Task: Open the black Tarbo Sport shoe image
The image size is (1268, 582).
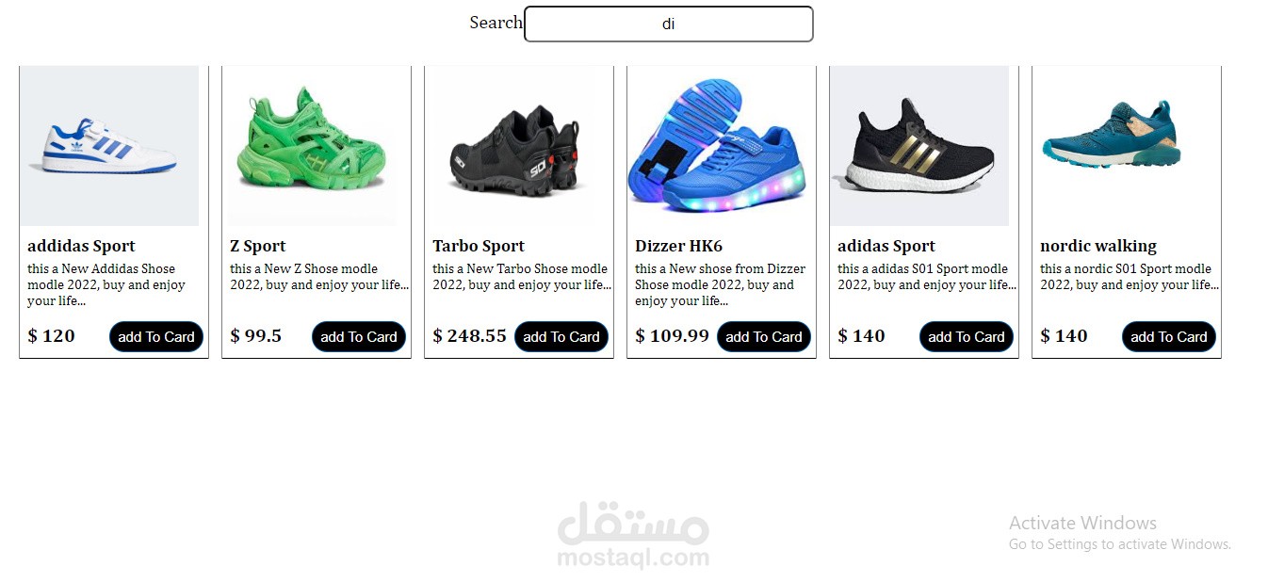Action: pos(514,146)
